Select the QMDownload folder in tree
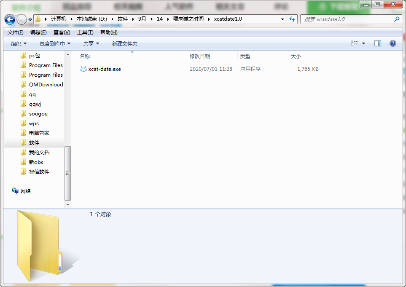Viewport: 406px width, 287px height. pos(46,84)
